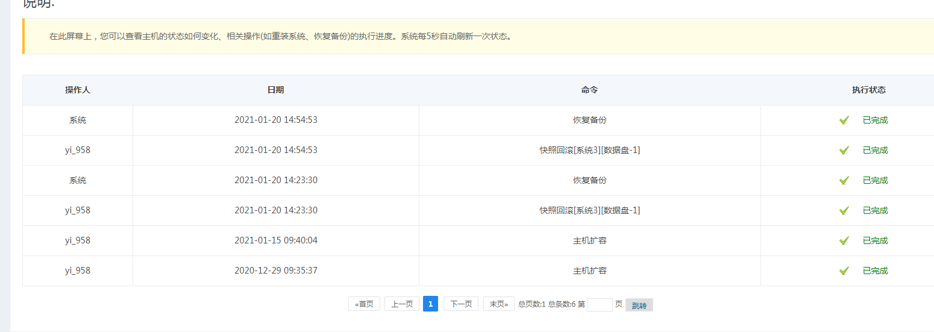This screenshot has height=332, width=934.
Task: Click yi_958 in the 2020-12-29 row
Action: (x=78, y=271)
